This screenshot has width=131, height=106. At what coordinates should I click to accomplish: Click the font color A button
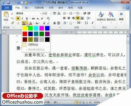click(x=31, y=23)
